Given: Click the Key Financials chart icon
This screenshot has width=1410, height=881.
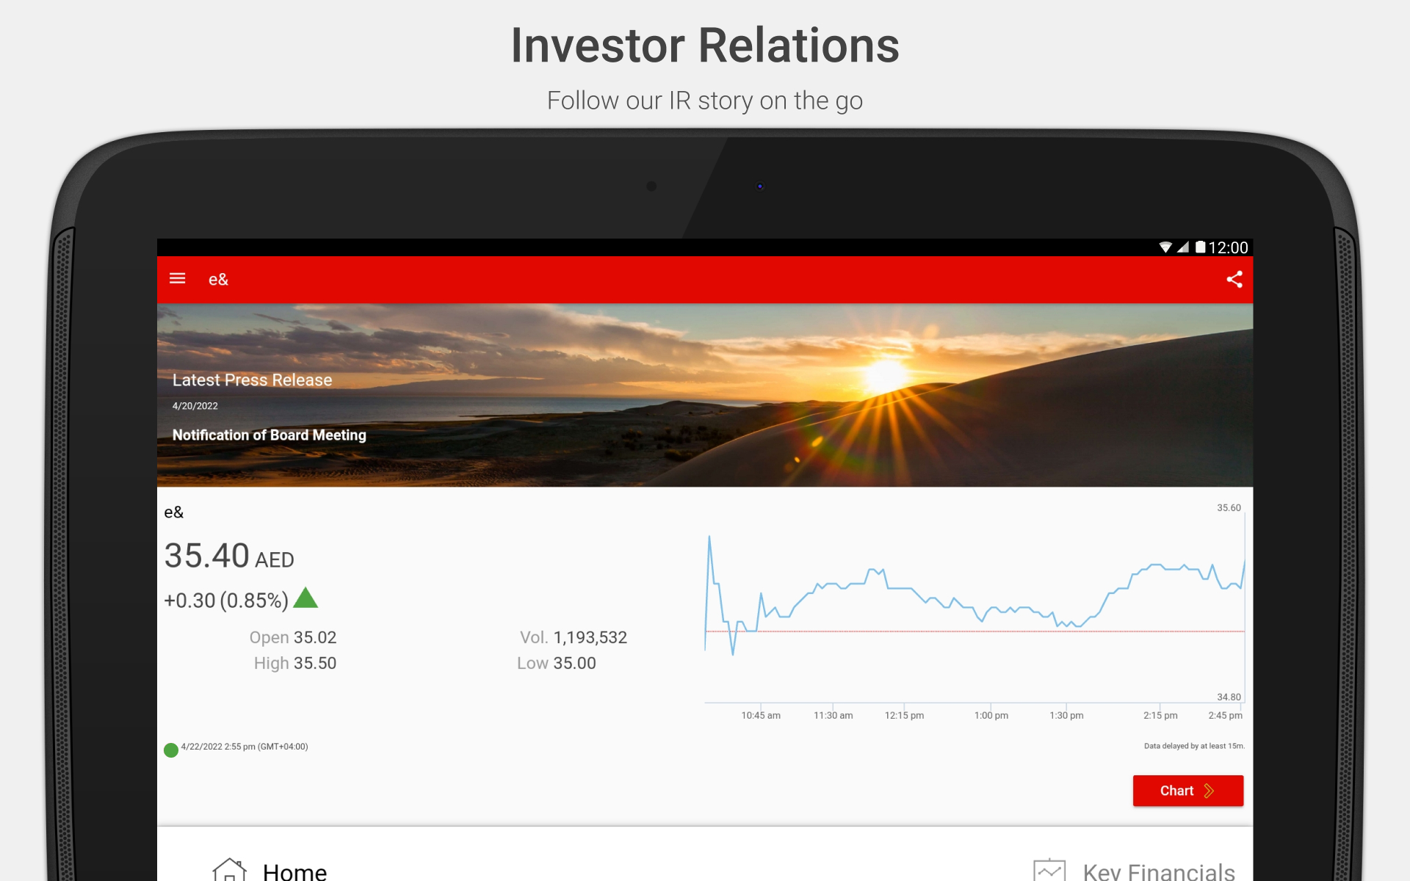Looking at the screenshot, I should (x=1049, y=871).
